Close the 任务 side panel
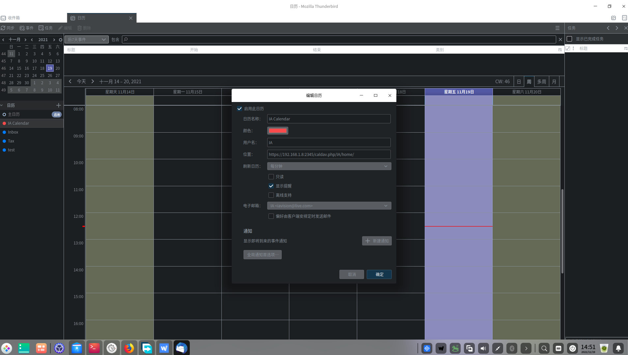Image resolution: width=628 pixels, height=355 pixels. pos(625,28)
